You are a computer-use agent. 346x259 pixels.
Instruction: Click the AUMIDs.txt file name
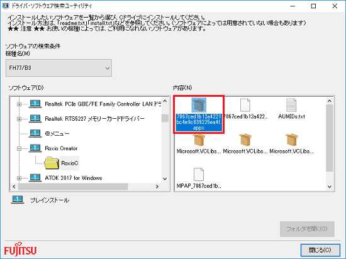(x=291, y=116)
